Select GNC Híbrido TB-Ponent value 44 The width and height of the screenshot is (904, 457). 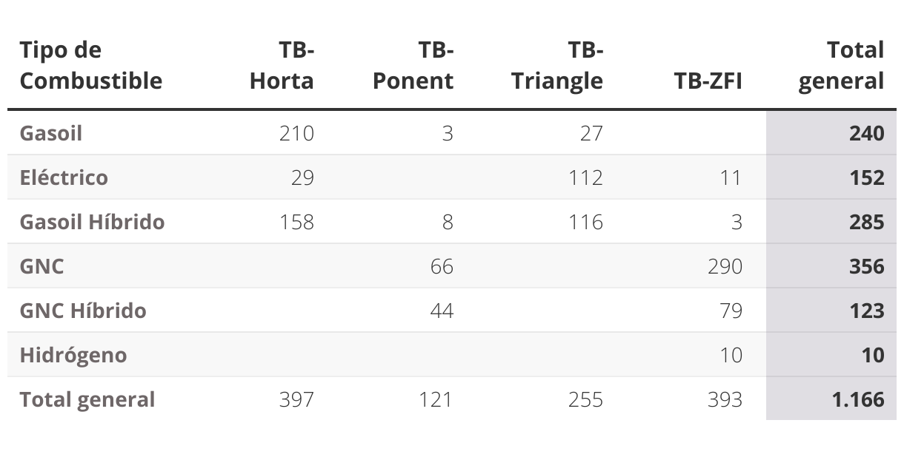[x=442, y=311]
